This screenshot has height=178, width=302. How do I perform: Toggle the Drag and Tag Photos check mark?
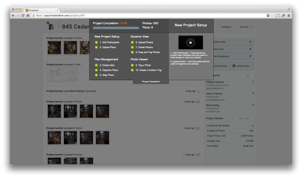click(x=132, y=52)
